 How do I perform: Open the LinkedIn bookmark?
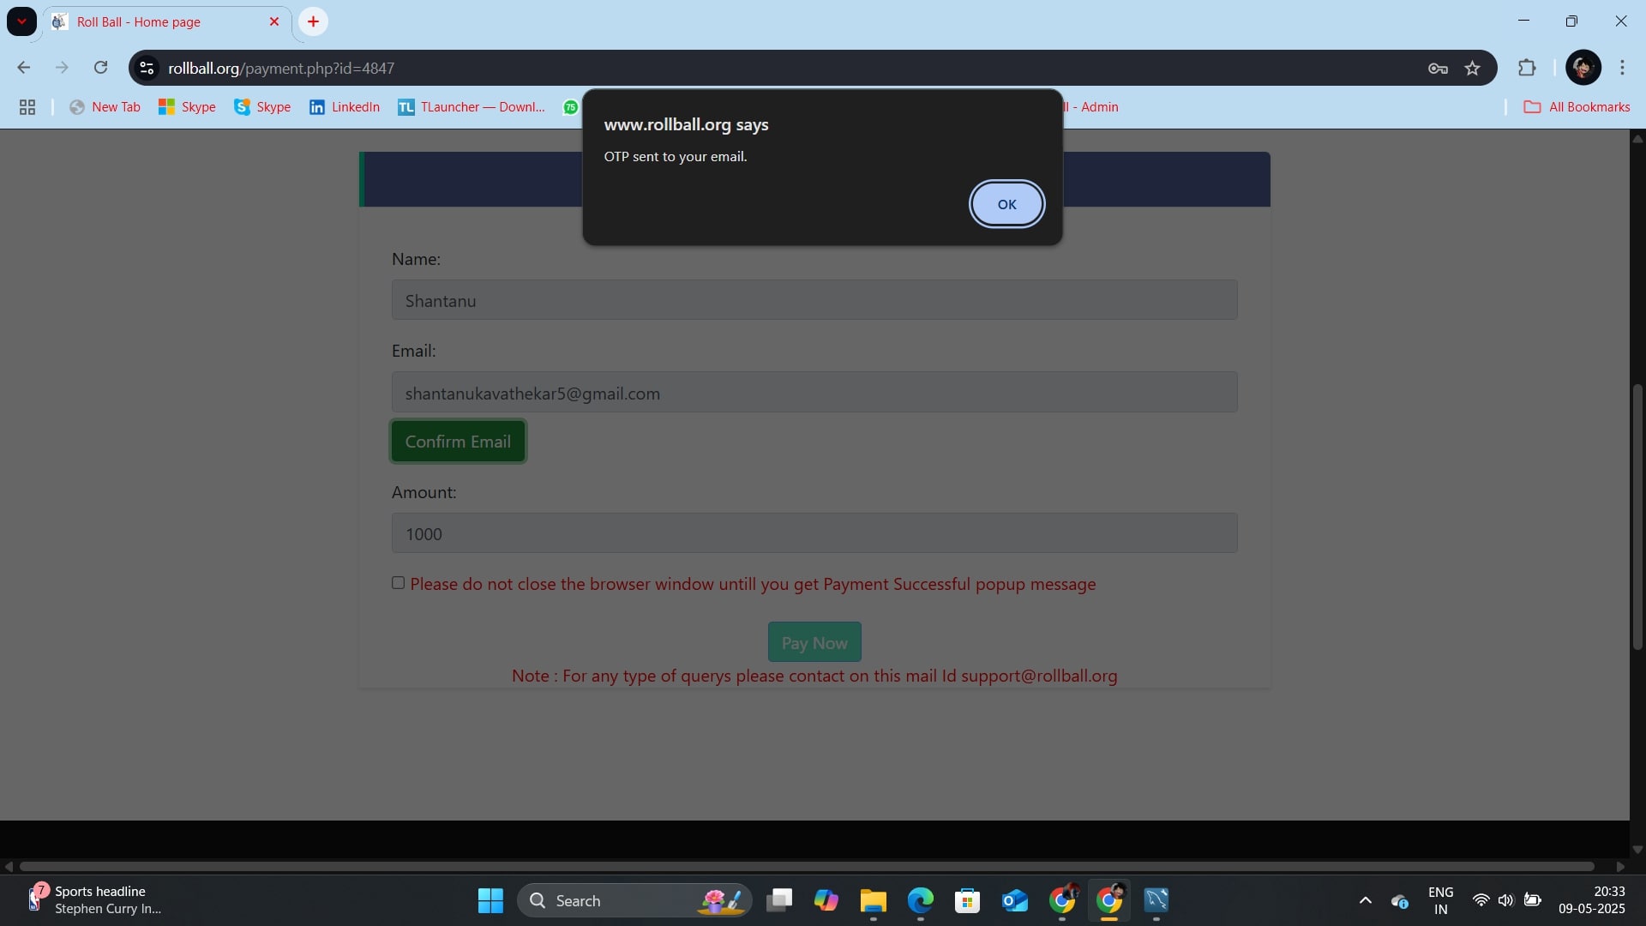tap(345, 107)
